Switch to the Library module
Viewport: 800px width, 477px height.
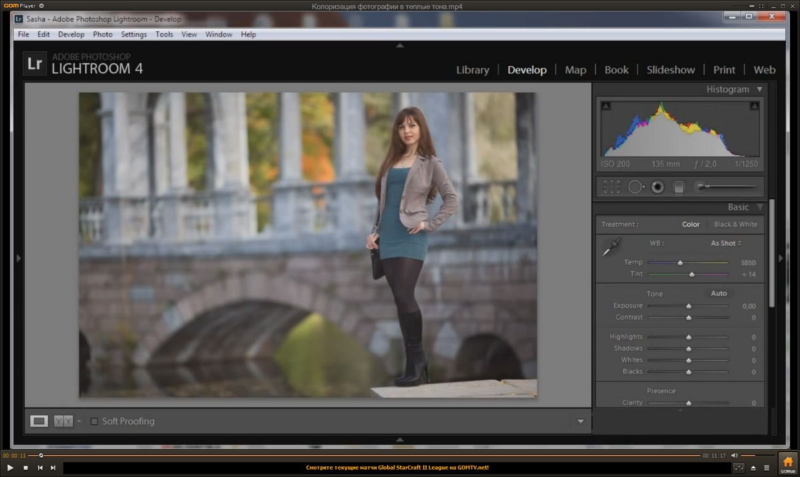[473, 70]
